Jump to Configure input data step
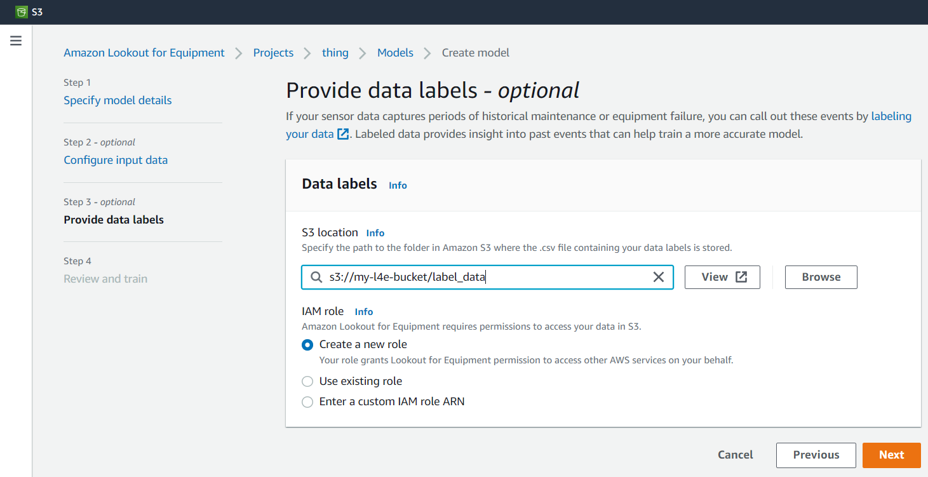Image resolution: width=928 pixels, height=477 pixels. click(116, 160)
